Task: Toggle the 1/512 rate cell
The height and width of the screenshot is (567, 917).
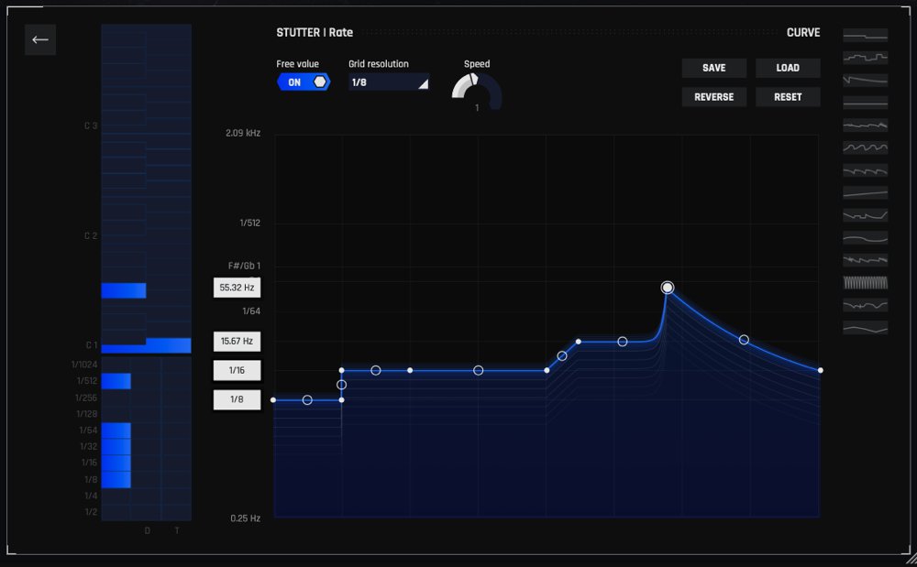Action: 116,381
